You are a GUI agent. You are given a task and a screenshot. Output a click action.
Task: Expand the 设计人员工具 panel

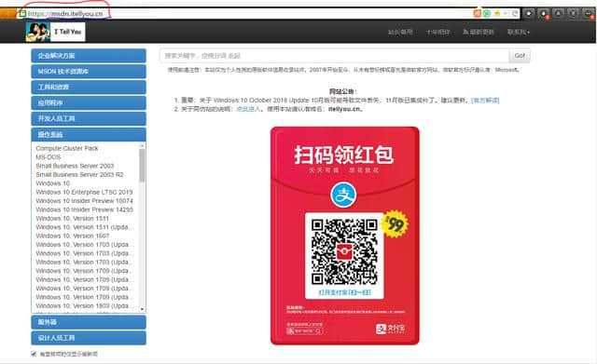pos(89,338)
